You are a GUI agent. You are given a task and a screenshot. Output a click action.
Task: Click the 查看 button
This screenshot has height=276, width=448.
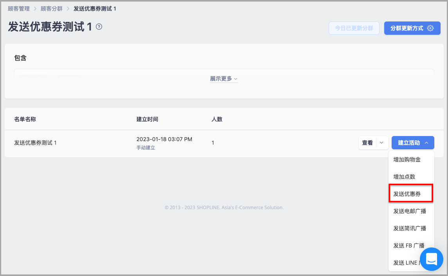pos(367,143)
